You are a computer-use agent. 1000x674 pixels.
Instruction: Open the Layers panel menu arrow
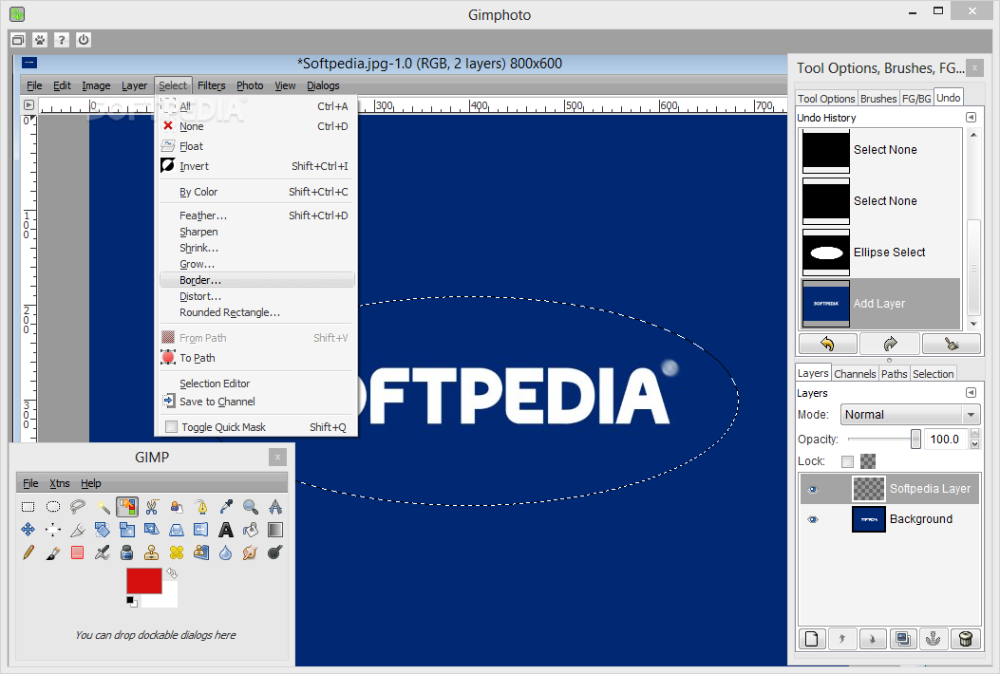coord(971,393)
